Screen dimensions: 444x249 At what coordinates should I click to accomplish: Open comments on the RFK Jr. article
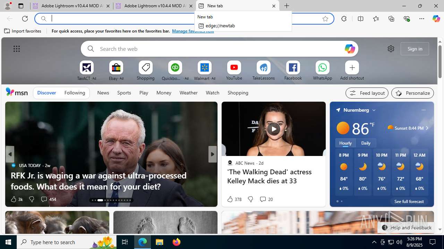[48, 199]
